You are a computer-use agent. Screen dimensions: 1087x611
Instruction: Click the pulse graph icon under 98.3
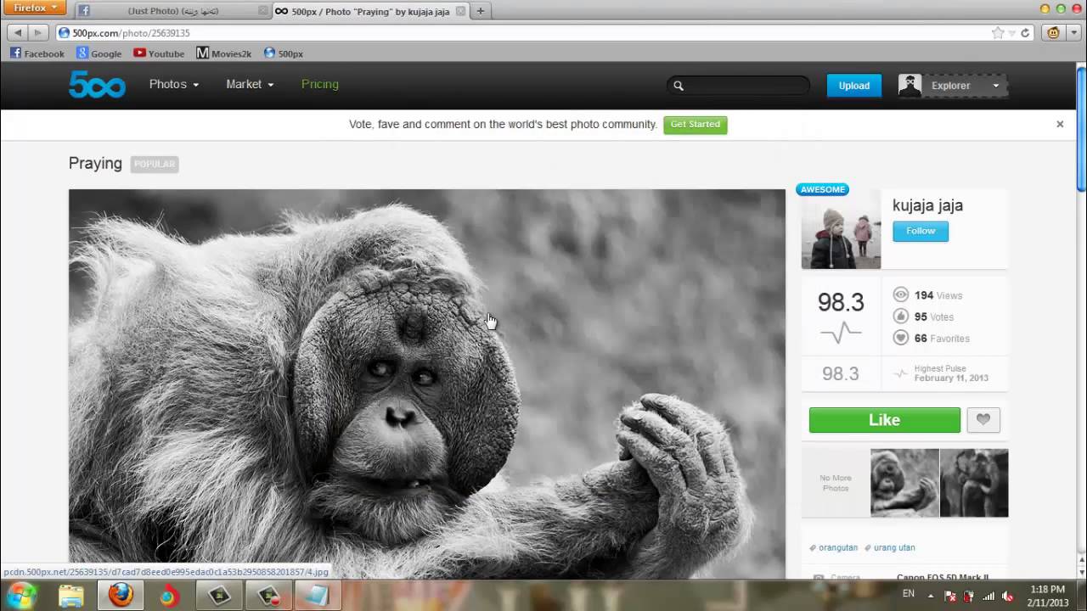pyautogui.click(x=841, y=334)
